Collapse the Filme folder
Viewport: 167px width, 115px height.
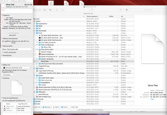(35, 33)
